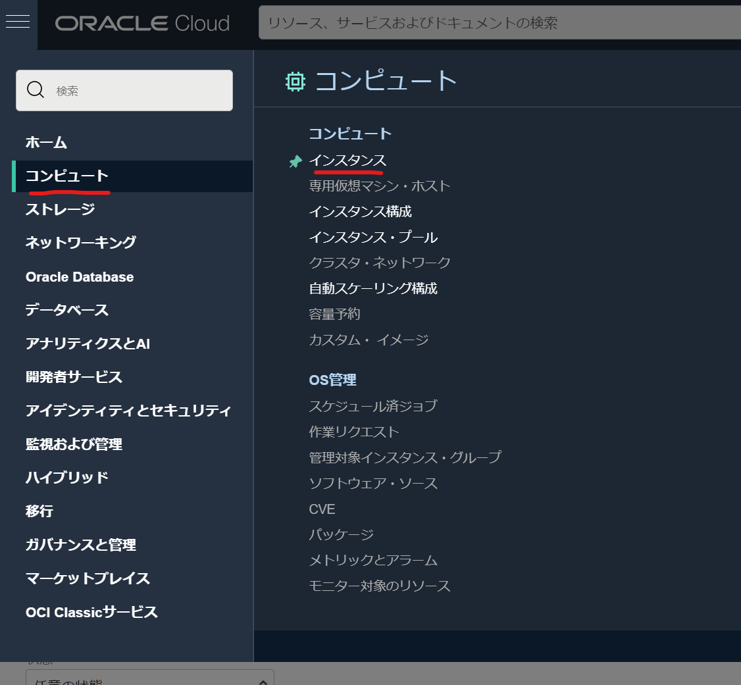This screenshot has height=685, width=741.
Task: Open the インスタンス link
Action: point(348,161)
